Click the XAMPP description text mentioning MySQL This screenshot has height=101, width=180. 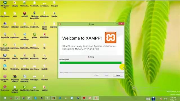point(89,47)
